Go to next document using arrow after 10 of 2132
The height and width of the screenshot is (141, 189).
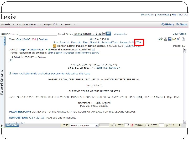point(108,39)
